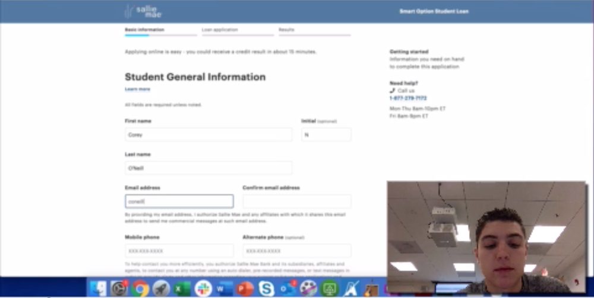Click the 1-877-279-7172 phone number link

click(408, 98)
